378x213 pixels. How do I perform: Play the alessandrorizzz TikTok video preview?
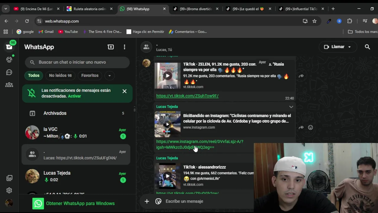tap(167, 176)
